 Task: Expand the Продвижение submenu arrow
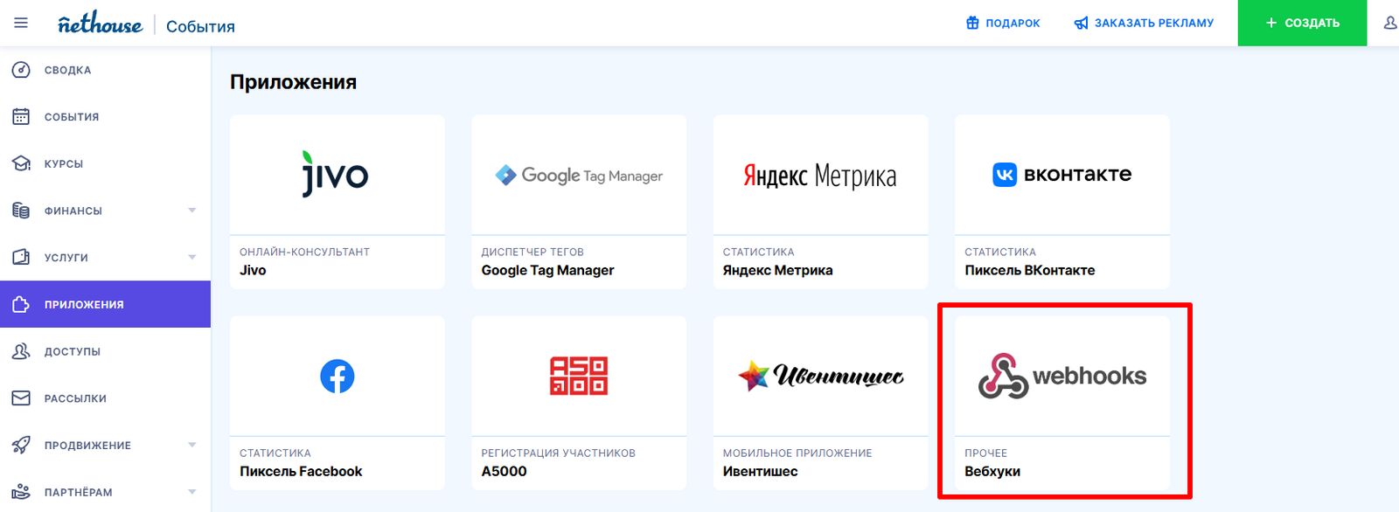[192, 446]
